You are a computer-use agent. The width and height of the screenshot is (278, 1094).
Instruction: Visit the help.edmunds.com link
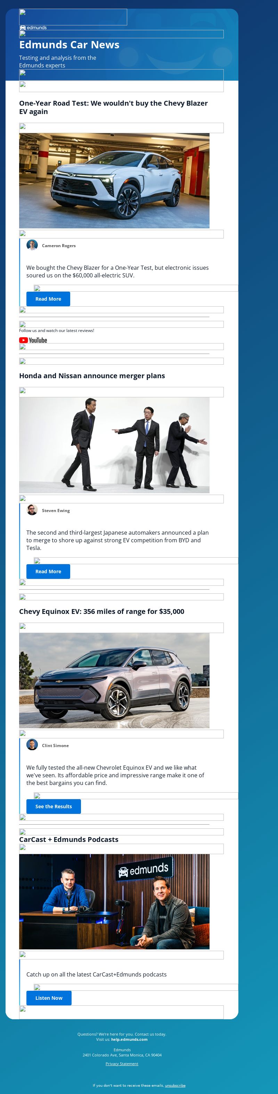tap(130, 1039)
